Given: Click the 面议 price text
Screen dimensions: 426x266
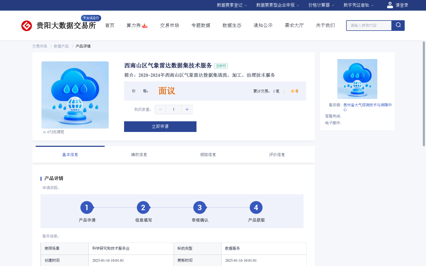Looking at the screenshot, I should click(x=167, y=91).
